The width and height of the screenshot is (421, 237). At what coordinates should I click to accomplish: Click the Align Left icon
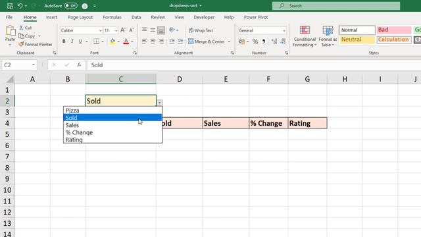click(145, 41)
